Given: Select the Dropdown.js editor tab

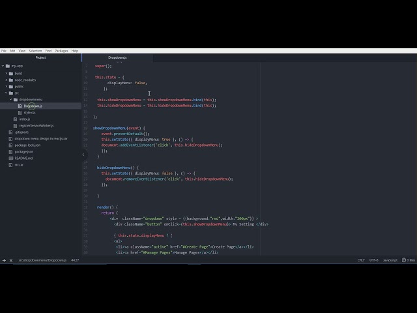Looking at the screenshot, I should (117, 57).
